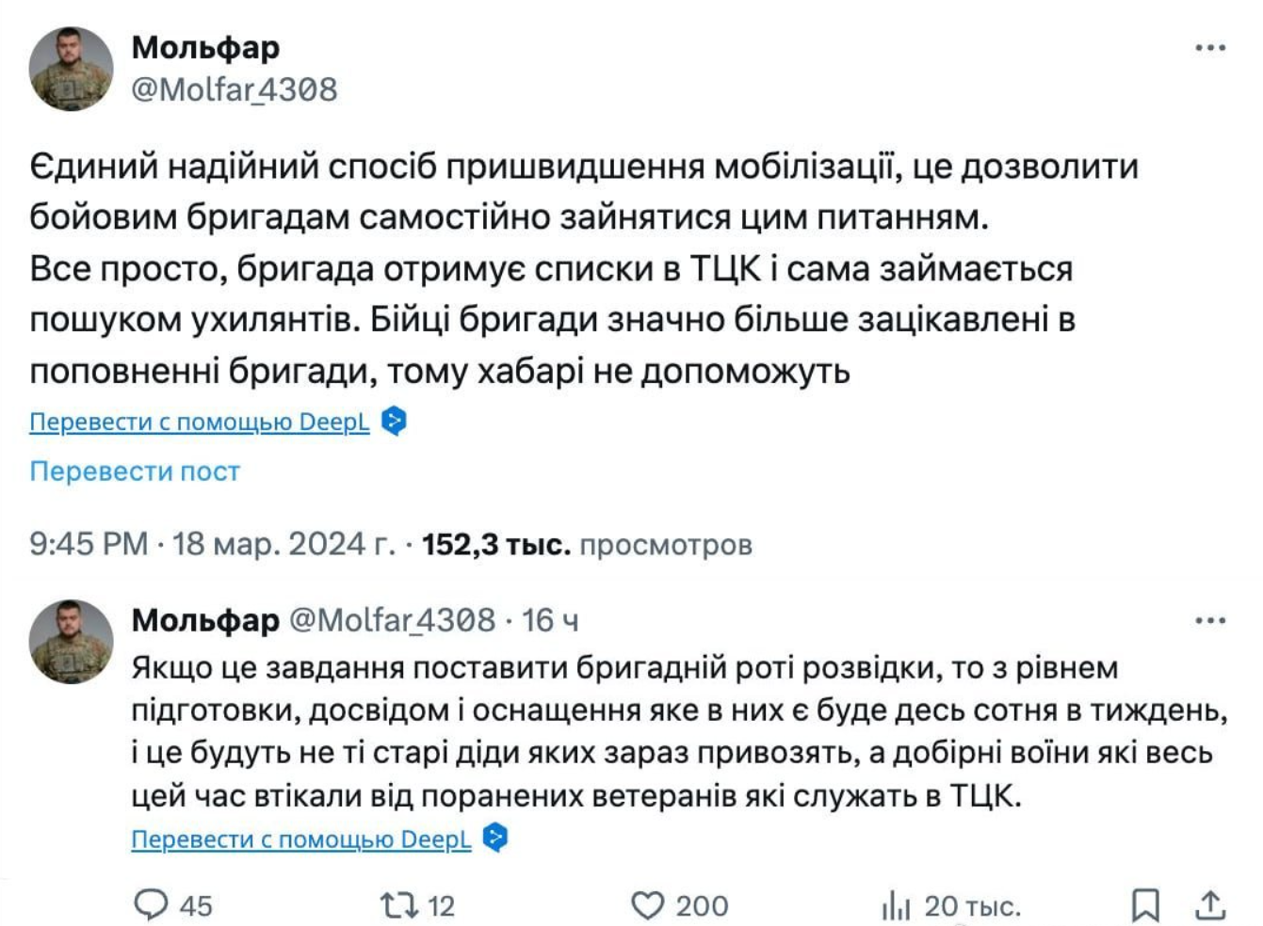
Task: Click the 152,3 тыс. просмотров count
Action: pos(587,544)
